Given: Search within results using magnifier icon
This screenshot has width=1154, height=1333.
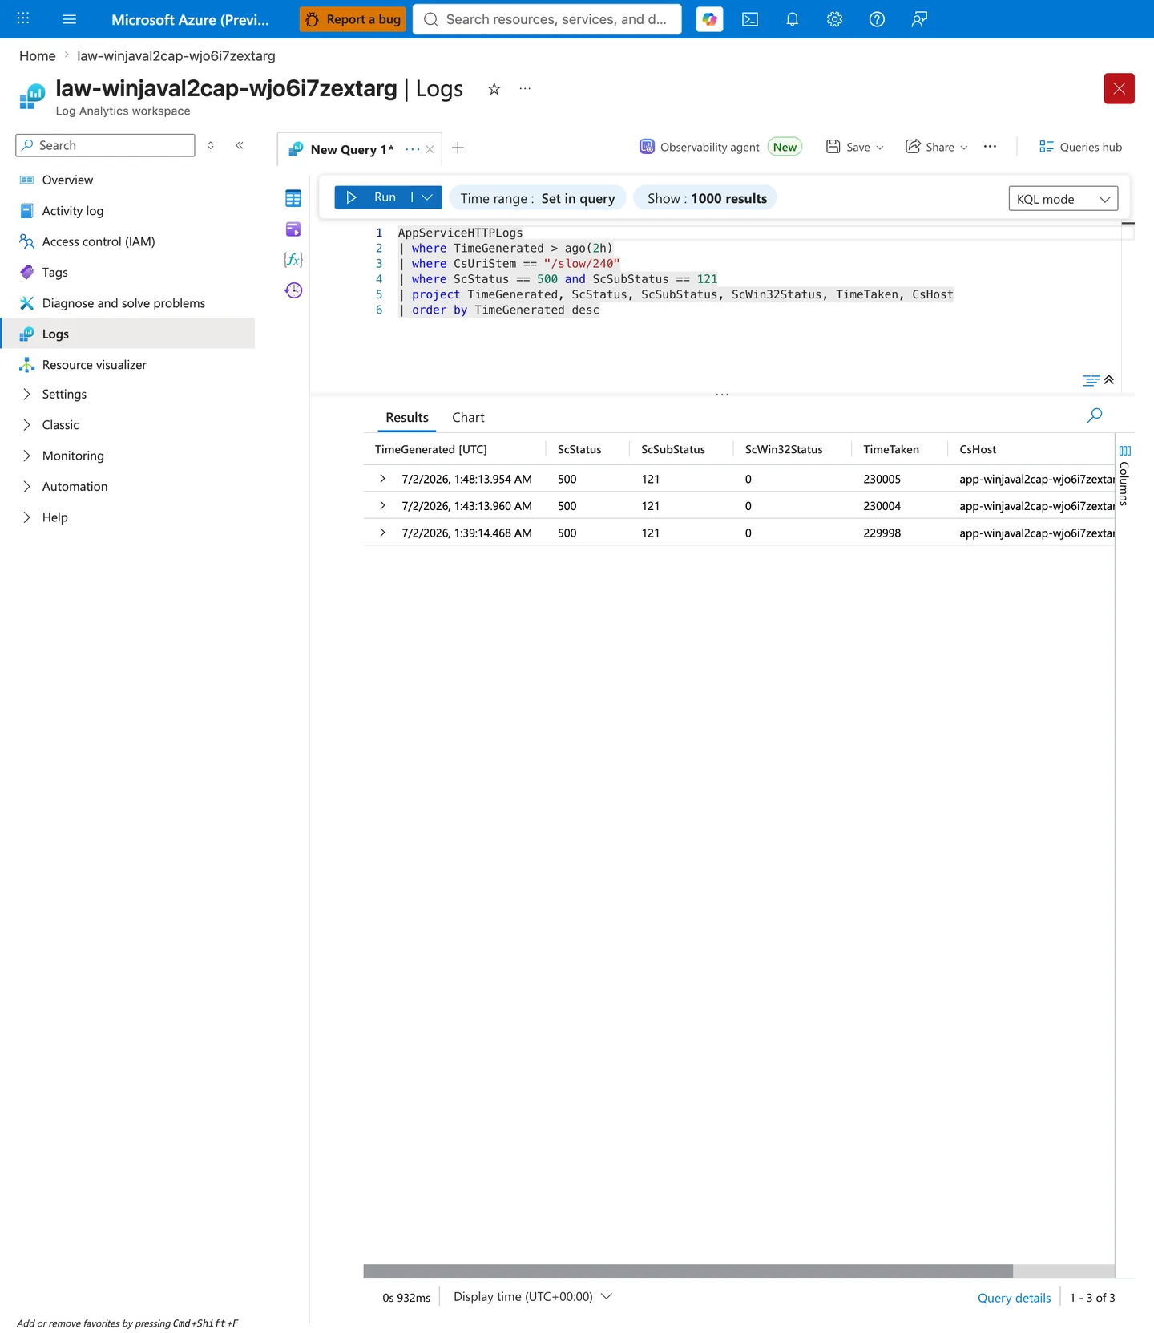Looking at the screenshot, I should coord(1094,415).
